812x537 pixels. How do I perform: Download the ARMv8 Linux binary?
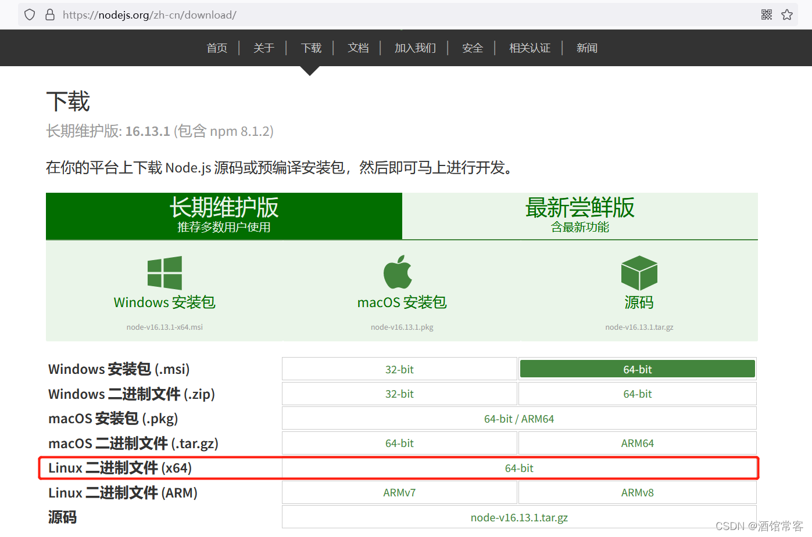(x=637, y=492)
